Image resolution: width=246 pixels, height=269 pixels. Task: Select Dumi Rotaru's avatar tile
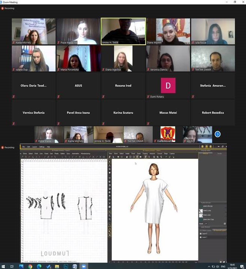[168, 86]
